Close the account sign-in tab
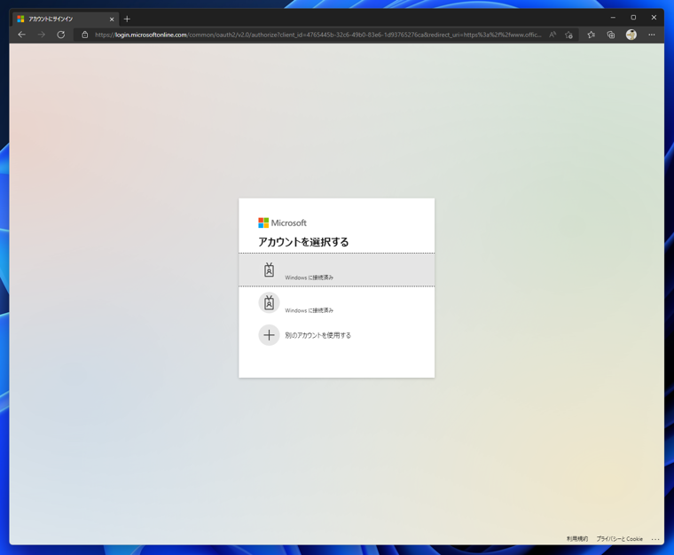This screenshot has width=674, height=555. pos(112,20)
